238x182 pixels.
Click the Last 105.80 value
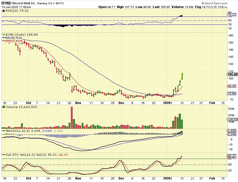point(161,7)
